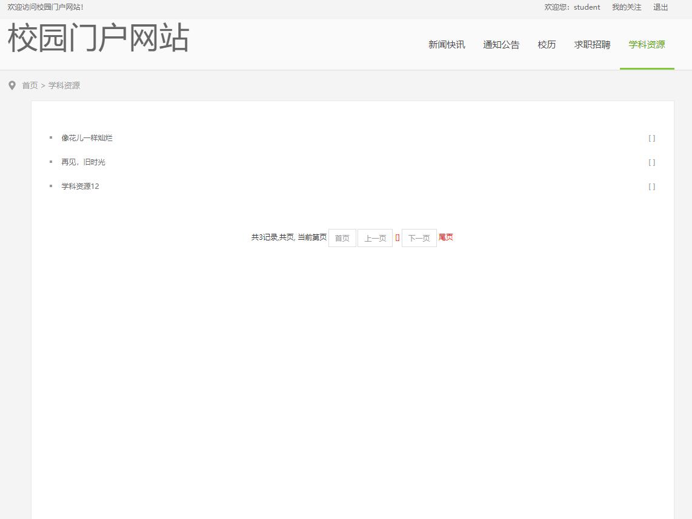The height and width of the screenshot is (519, 692).
Task: Click the bracket marker beside 像花儿一样灿烂
Action: tap(651, 137)
